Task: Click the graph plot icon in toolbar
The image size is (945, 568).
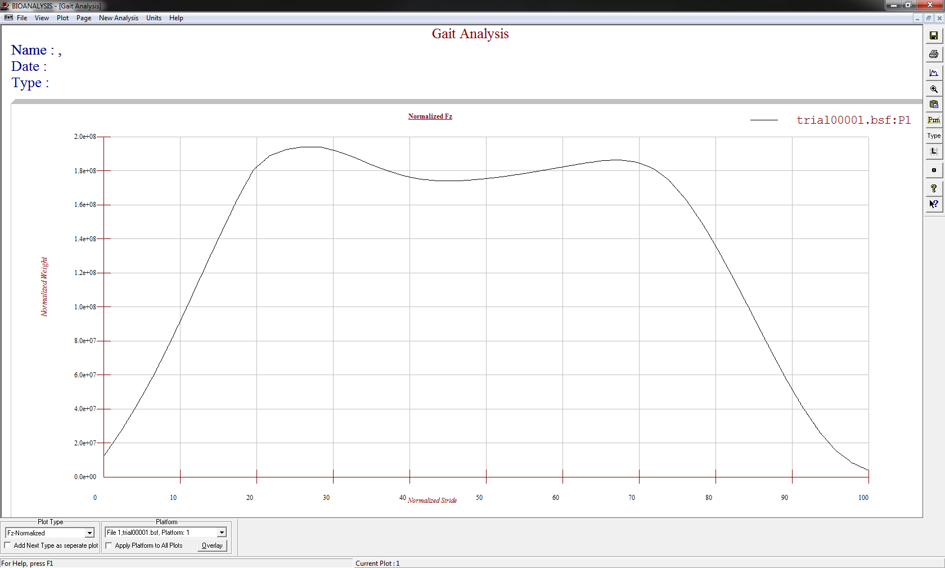Action: 934,73
